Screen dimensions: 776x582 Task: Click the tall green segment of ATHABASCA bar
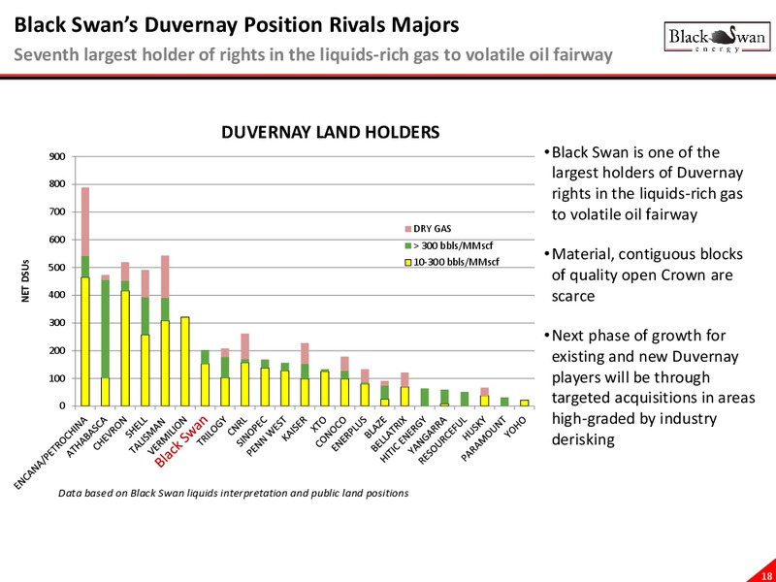[105, 329]
